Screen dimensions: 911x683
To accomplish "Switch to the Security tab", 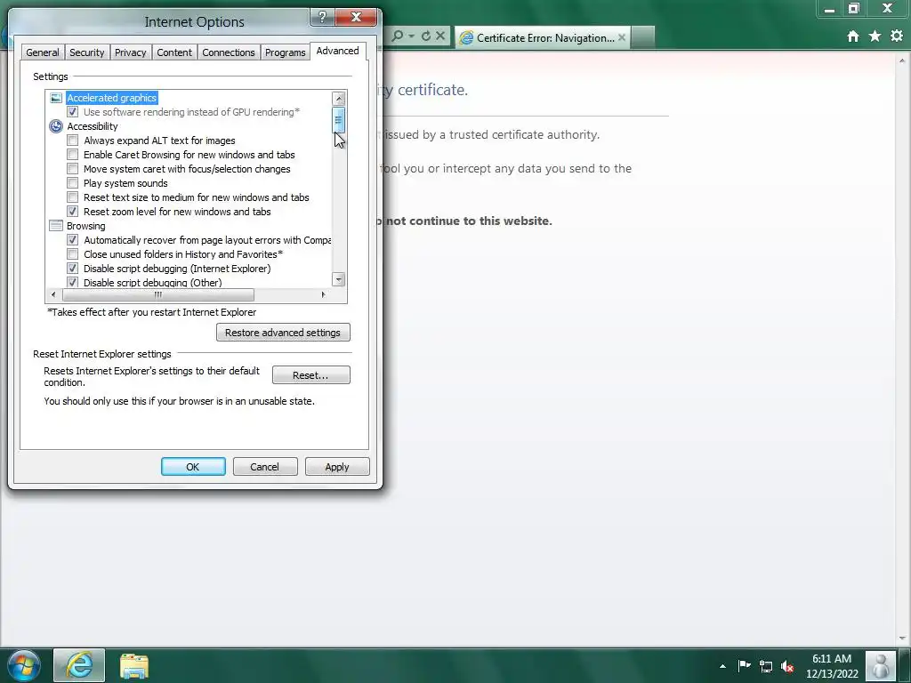I will 86,52.
